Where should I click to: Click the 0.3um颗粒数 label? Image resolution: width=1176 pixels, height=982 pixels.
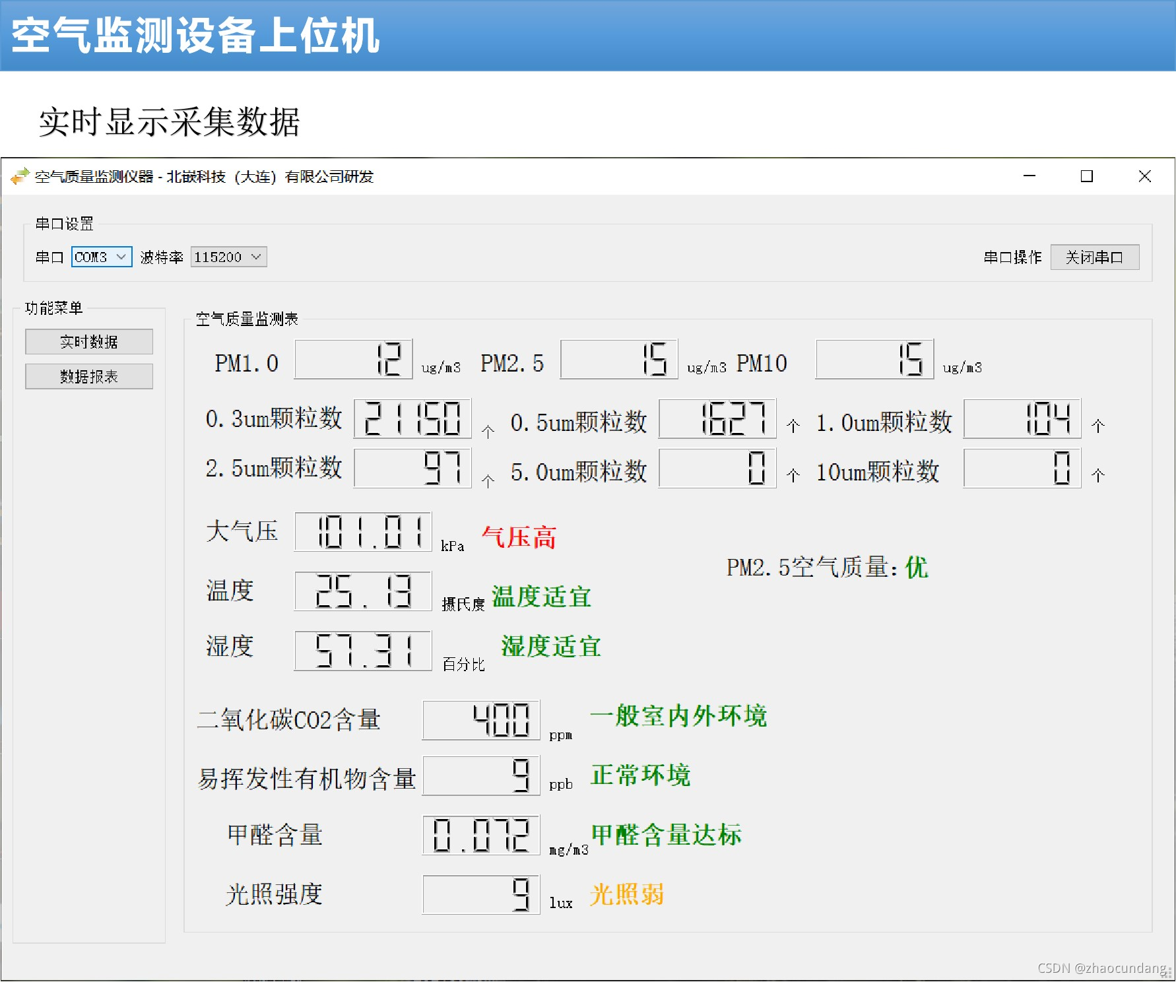pyautogui.click(x=274, y=419)
